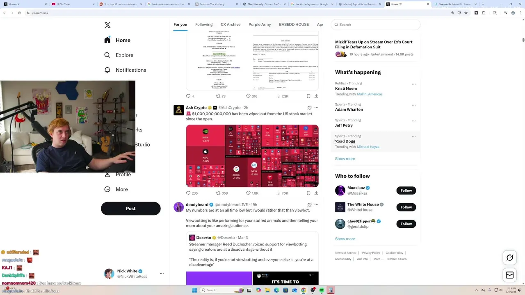The width and height of the screenshot is (525, 295).
Task: Open Spotify from the taskbar
Action: point(322,290)
